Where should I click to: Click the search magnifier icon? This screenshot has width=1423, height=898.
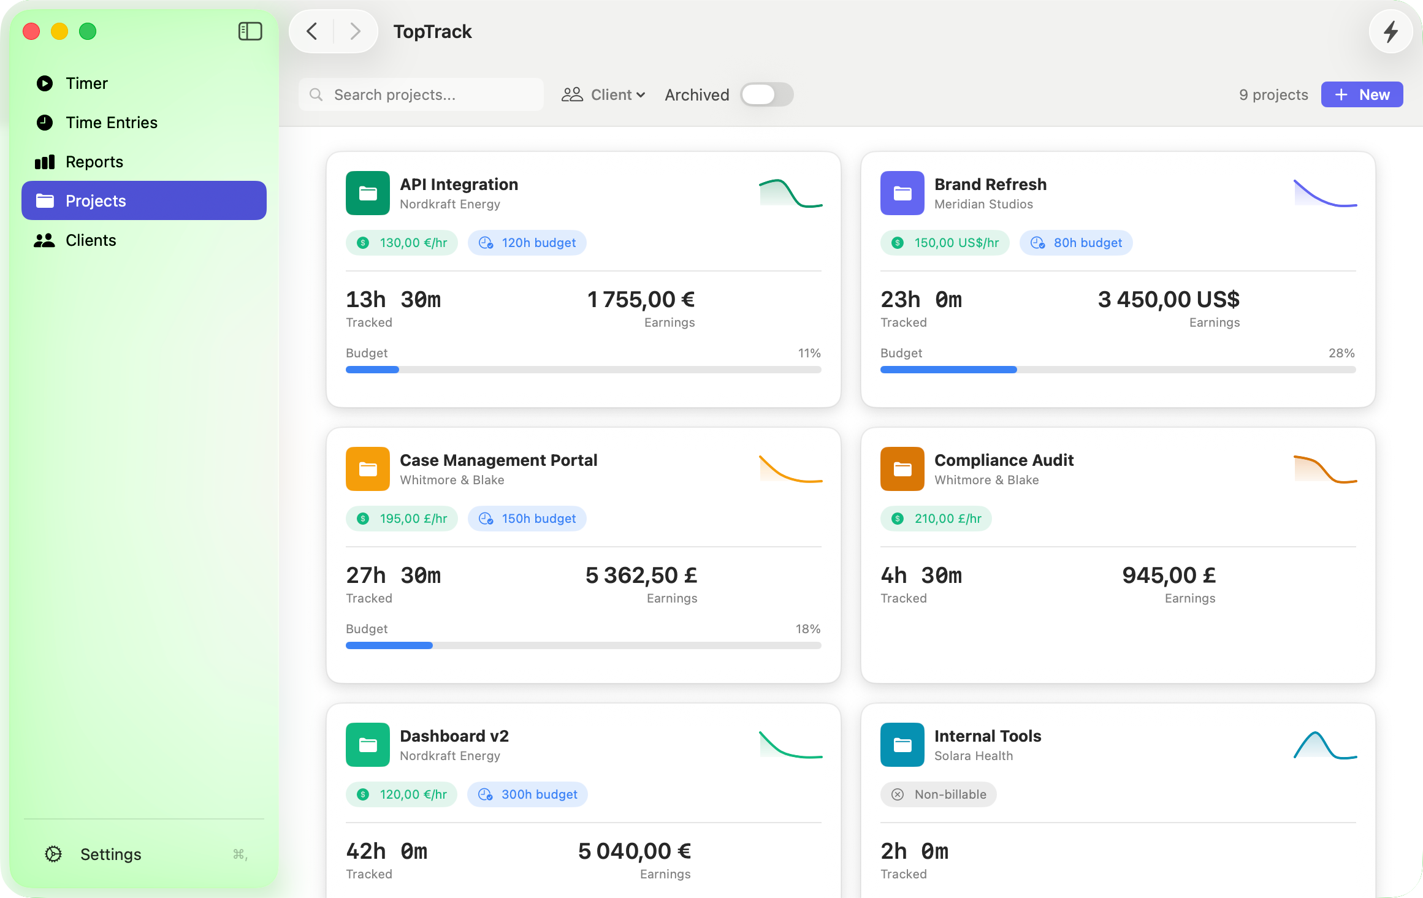click(x=316, y=94)
